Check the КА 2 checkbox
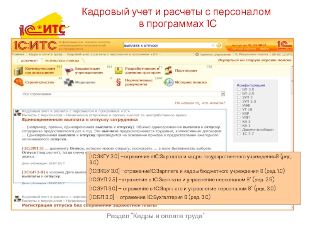 tap(239, 122)
